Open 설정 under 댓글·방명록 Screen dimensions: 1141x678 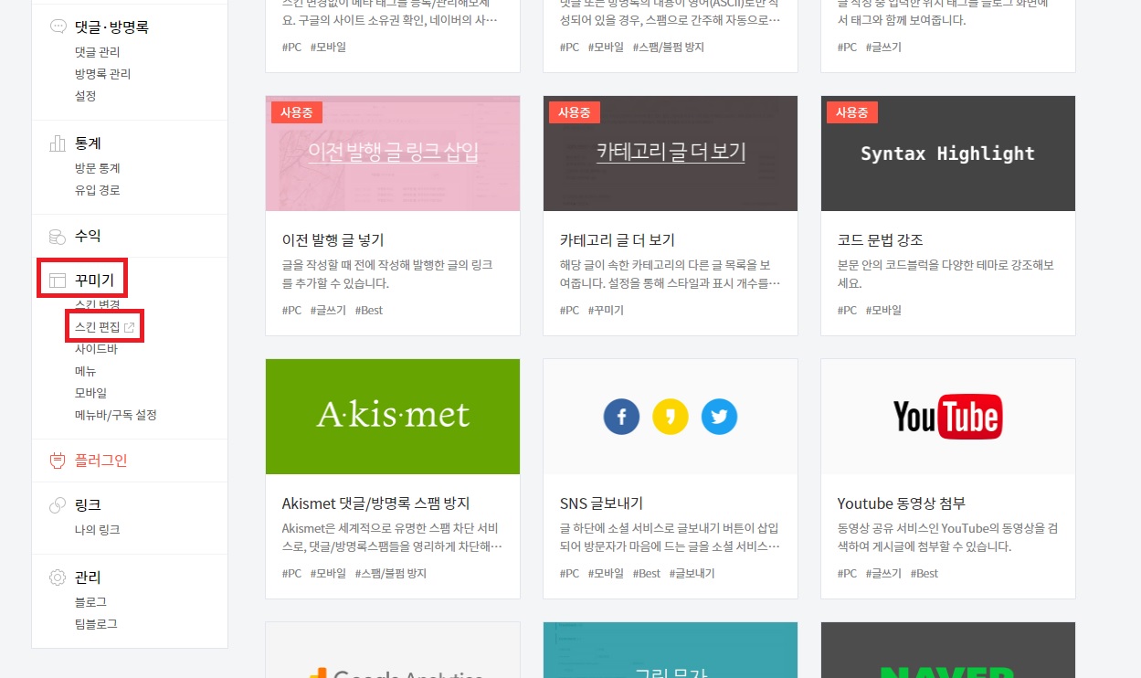coord(85,96)
